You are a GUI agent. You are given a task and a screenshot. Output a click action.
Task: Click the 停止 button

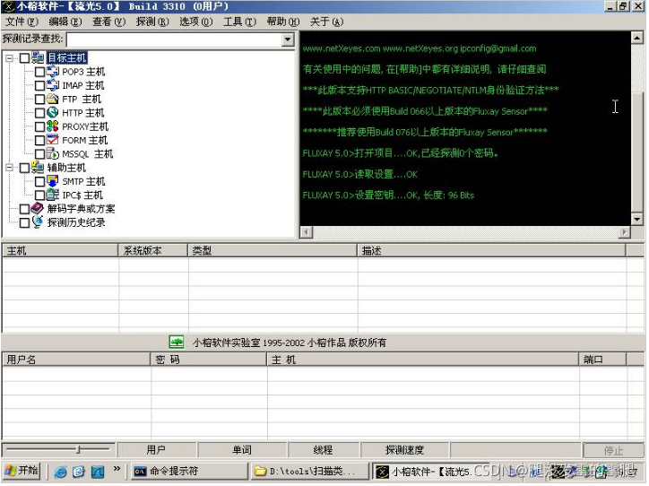(613, 450)
